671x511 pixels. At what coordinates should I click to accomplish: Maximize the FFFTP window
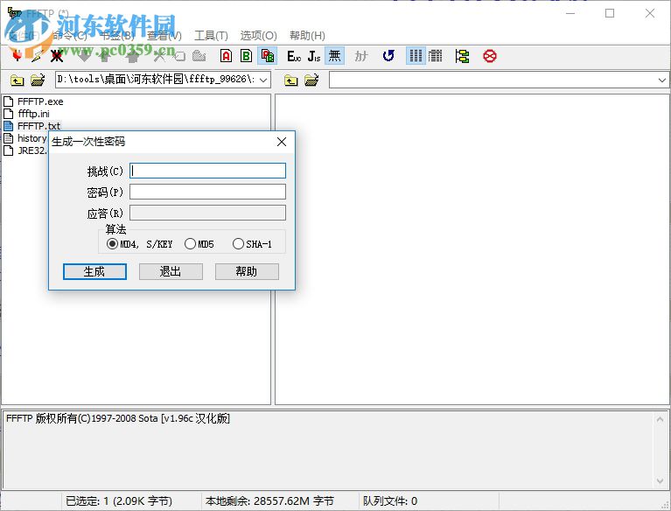pyautogui.click(x=610, y=13)
